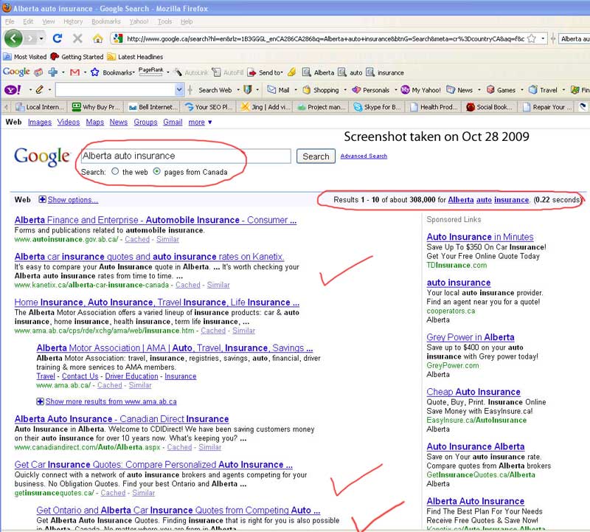Click the Latest Headlines feed bookmark

[135, 57]
